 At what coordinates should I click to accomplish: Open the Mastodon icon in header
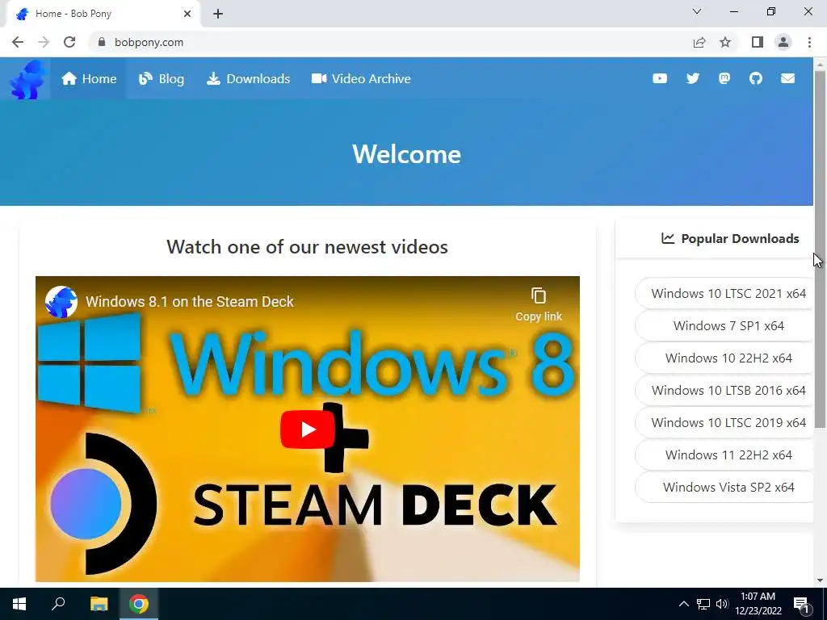click(724, 78)
